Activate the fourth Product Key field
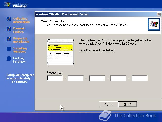Image resolution: width=162 pixels, height=122 pixels. coord(118,78)
